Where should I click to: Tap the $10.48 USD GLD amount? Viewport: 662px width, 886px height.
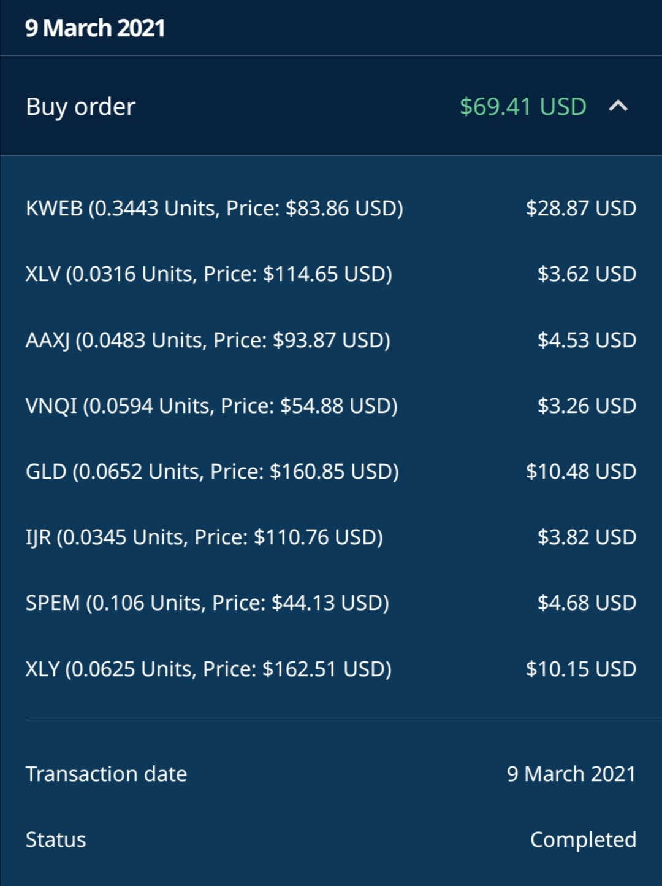coord(581,471)
